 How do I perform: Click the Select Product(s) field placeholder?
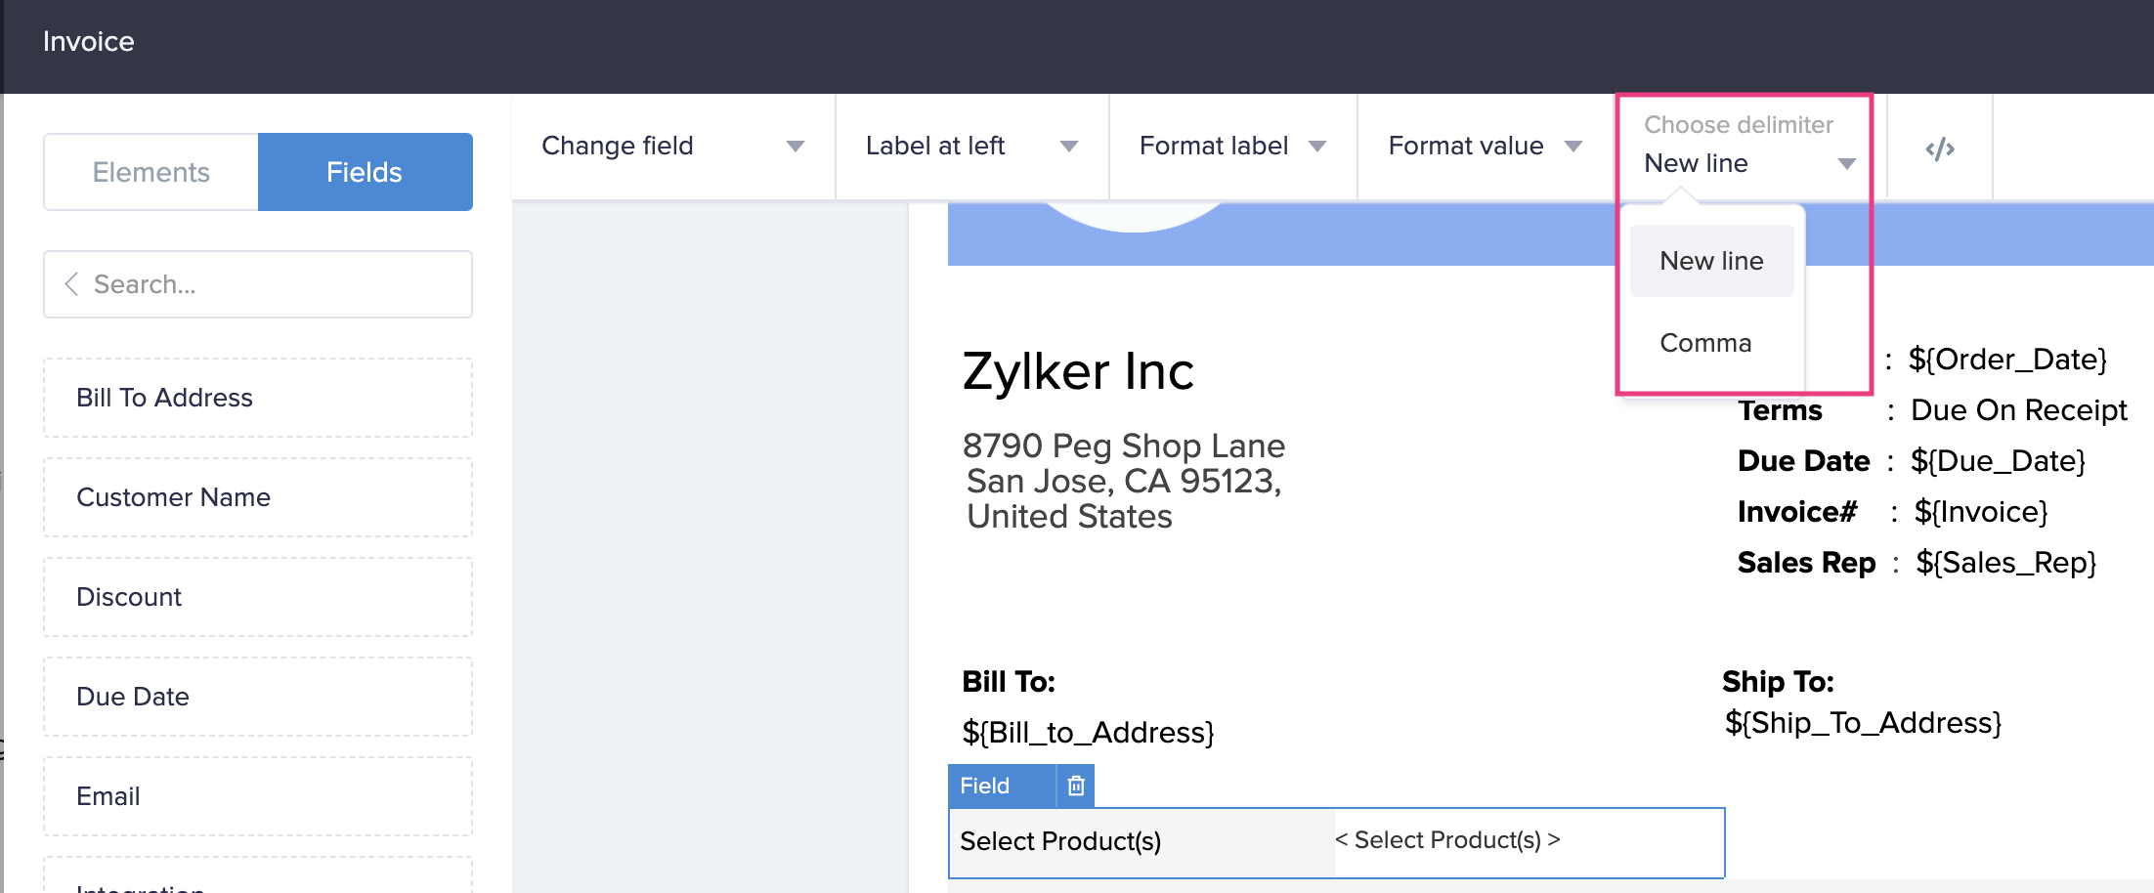[1447, 840]
